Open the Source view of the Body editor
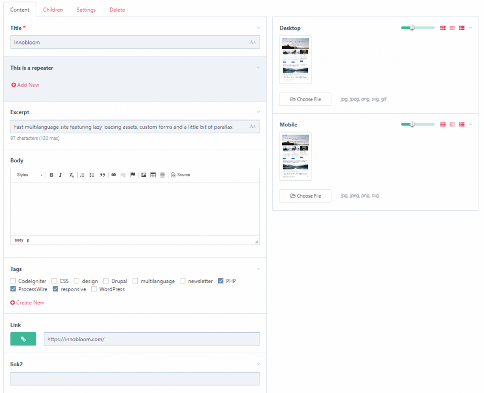The height and width of the screenshot is (393, 484). 180,174
